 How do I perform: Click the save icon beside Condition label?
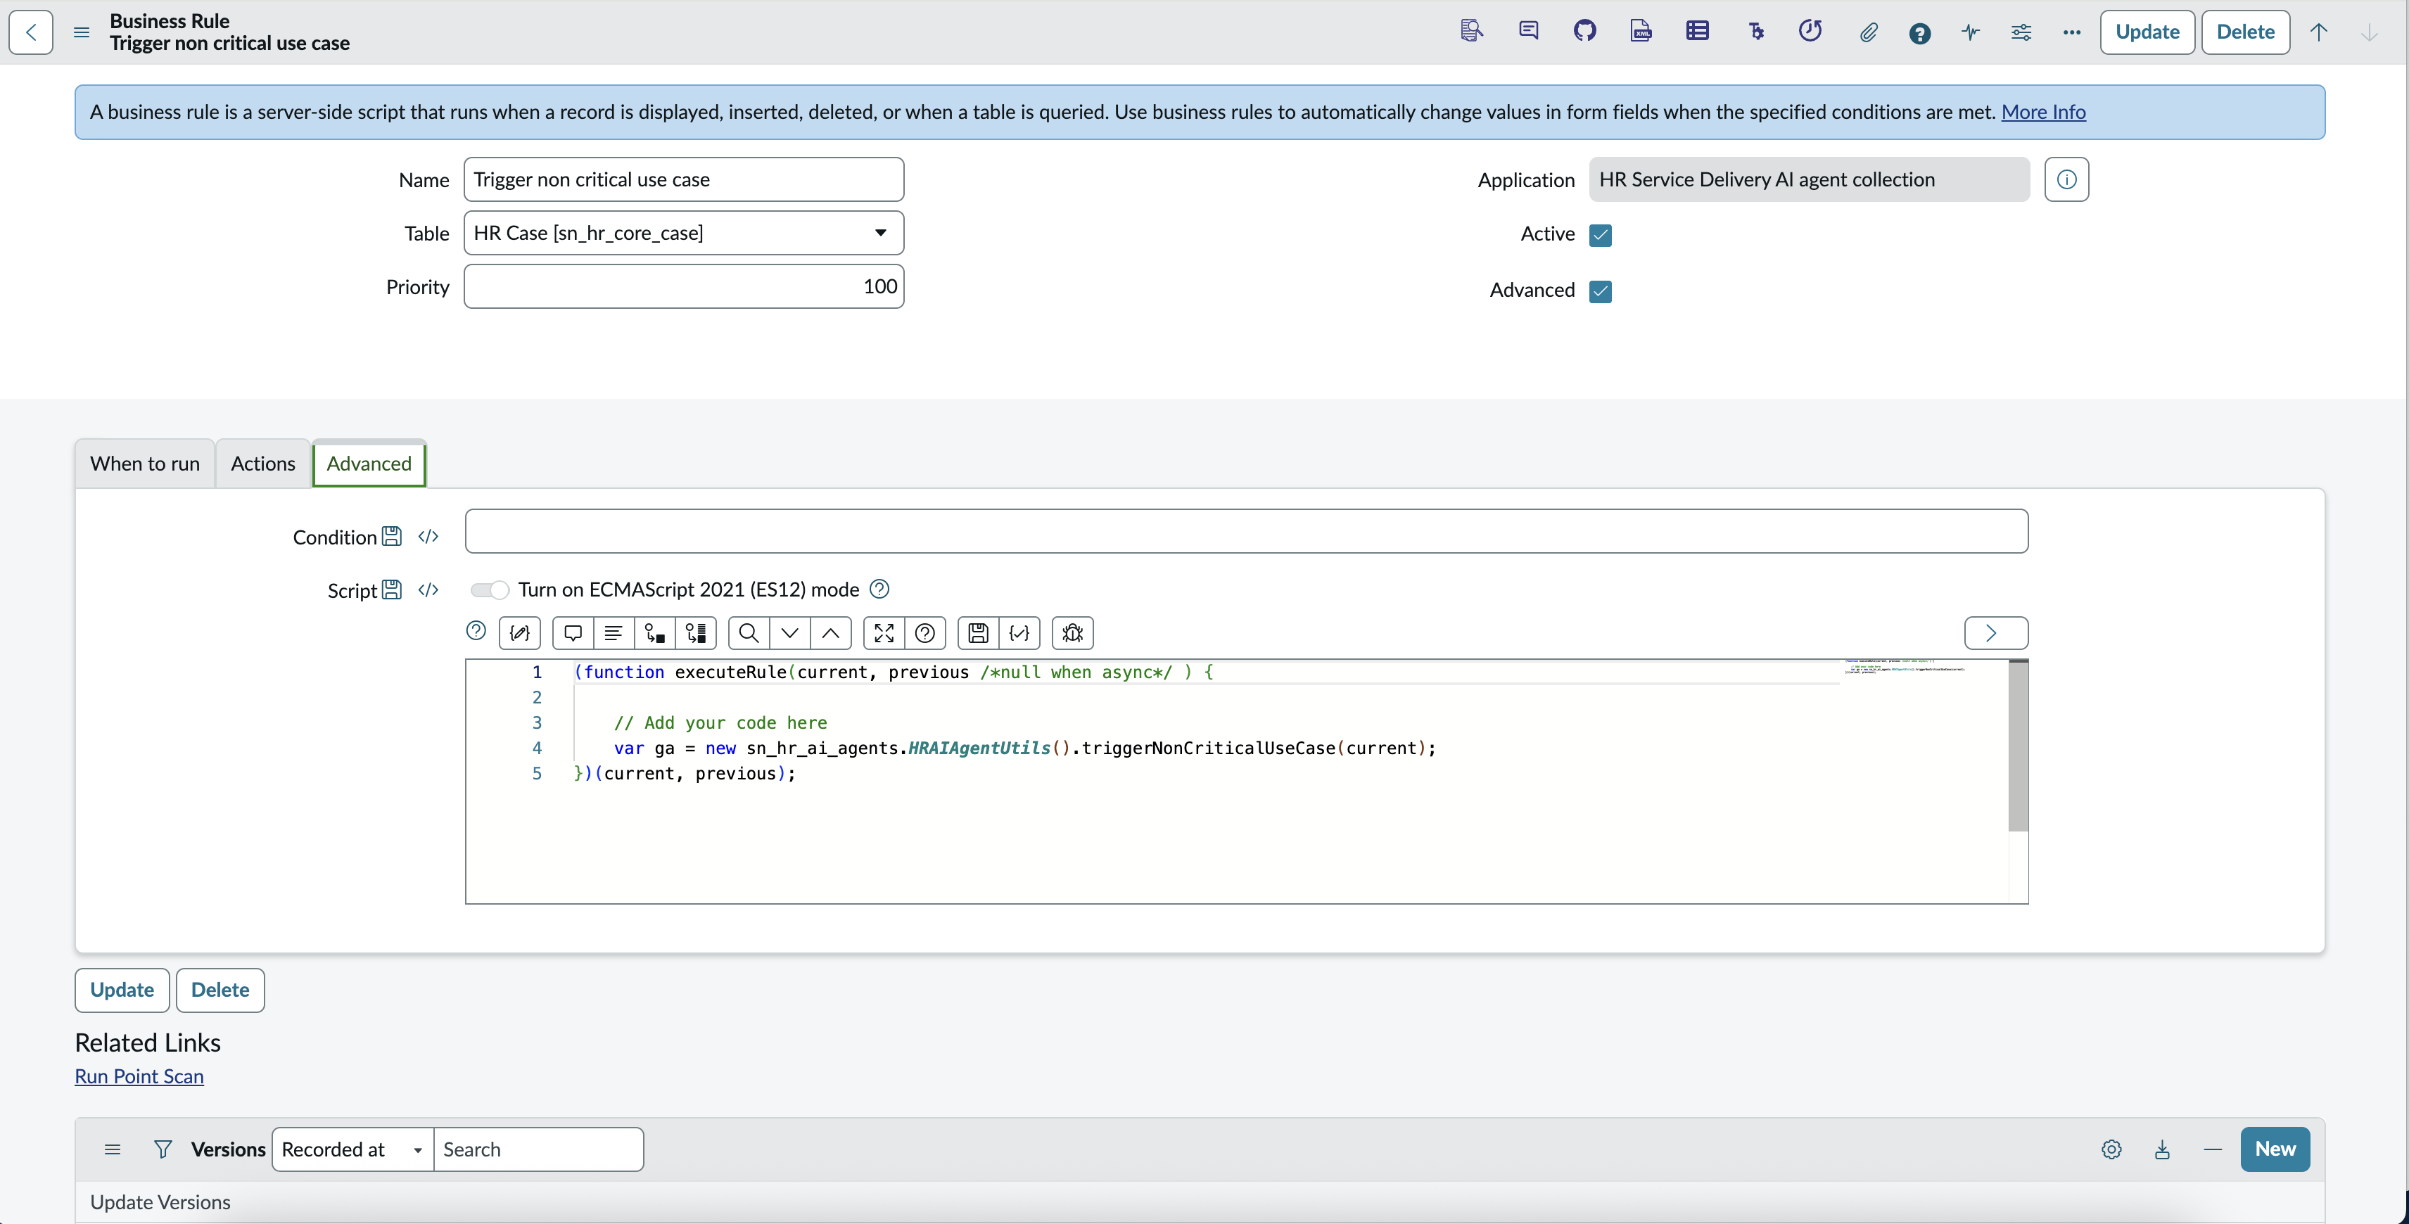(x=392, y=537)
